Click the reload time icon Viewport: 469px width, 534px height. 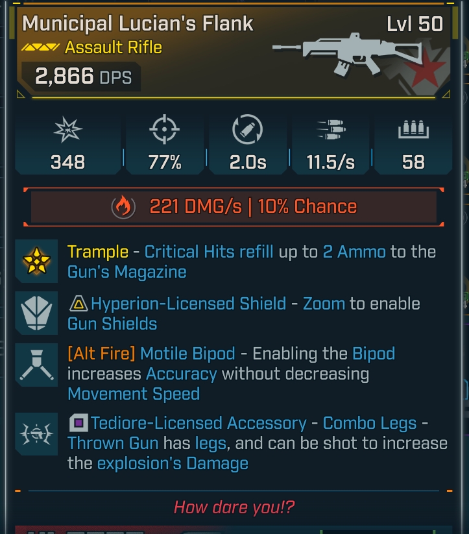coord(247,130)
